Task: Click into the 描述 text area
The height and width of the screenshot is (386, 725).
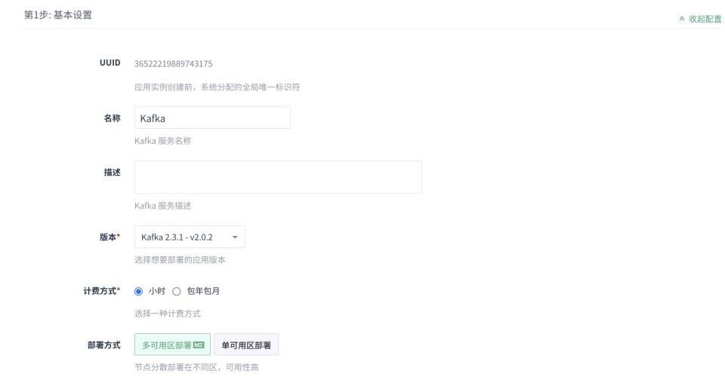Action: [x=278, y=177]
